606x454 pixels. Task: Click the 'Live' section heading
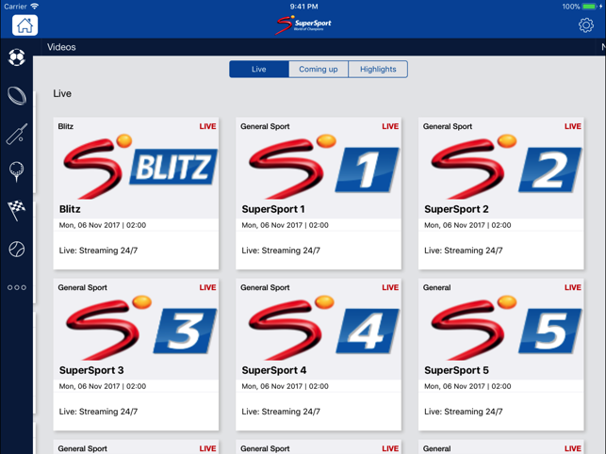[x=62, y=93]
